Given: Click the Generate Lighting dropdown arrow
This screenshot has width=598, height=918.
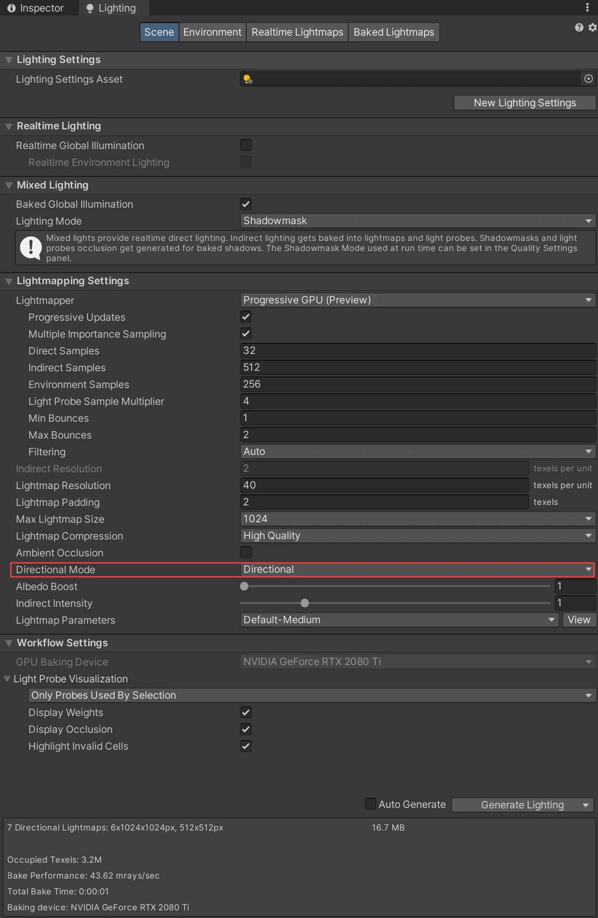Looking at the screenshot, I should [x=585, y=805].
